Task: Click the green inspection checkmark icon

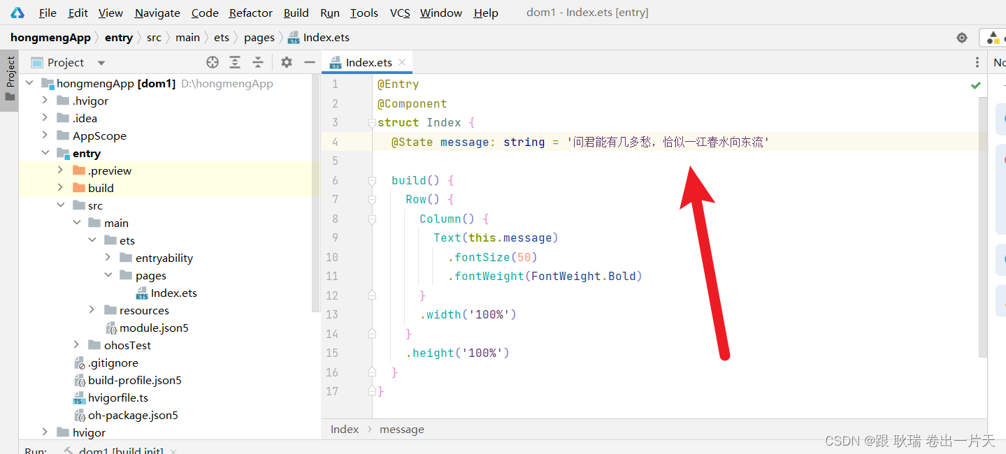Action: [976, 85]
